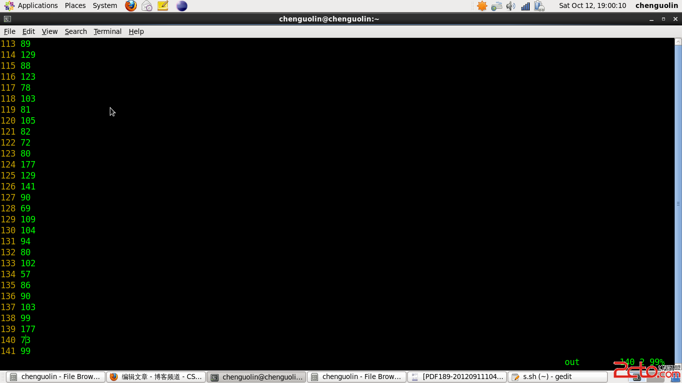Click the line number 126

click(x=8, y=187)
